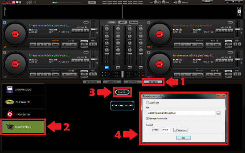Open BPM editor on deck 4
The image size is (245, 153).
pyautogui.click(x=230, y=52)
